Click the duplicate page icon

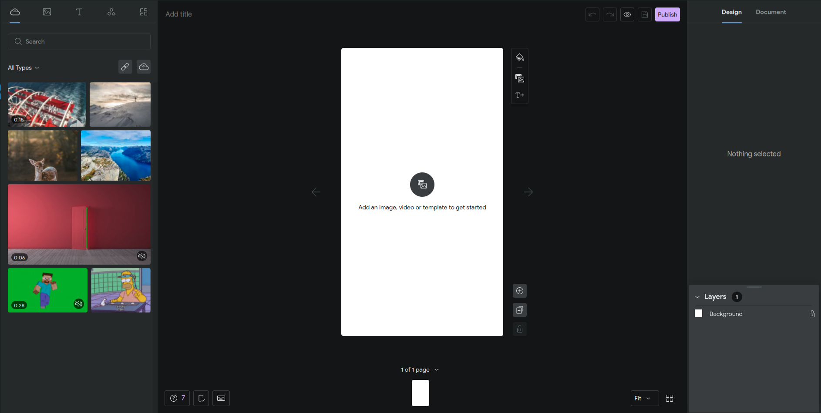(519, 309)
